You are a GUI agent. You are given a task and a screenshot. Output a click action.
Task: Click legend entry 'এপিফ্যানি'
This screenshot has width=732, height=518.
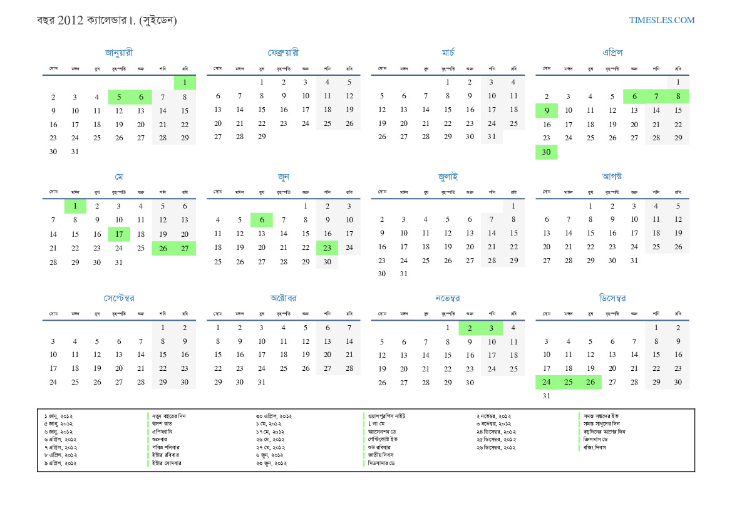coord(162,432)
